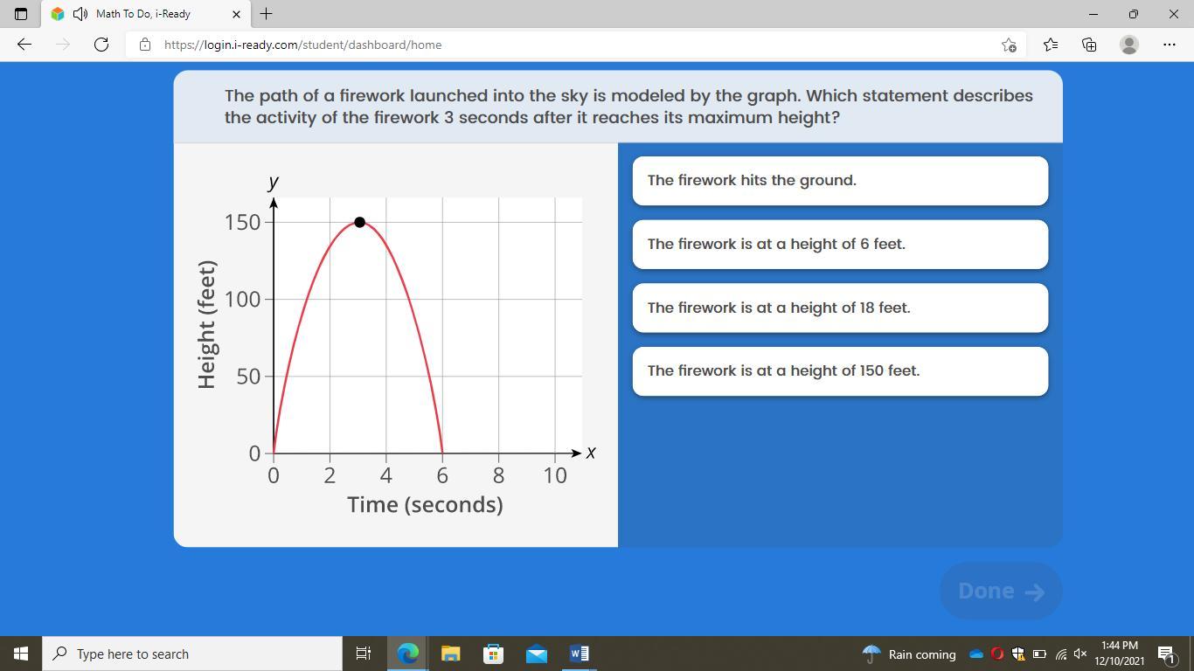
Task: Expand the Edge settings and more menu
Action: [1170, 45]
